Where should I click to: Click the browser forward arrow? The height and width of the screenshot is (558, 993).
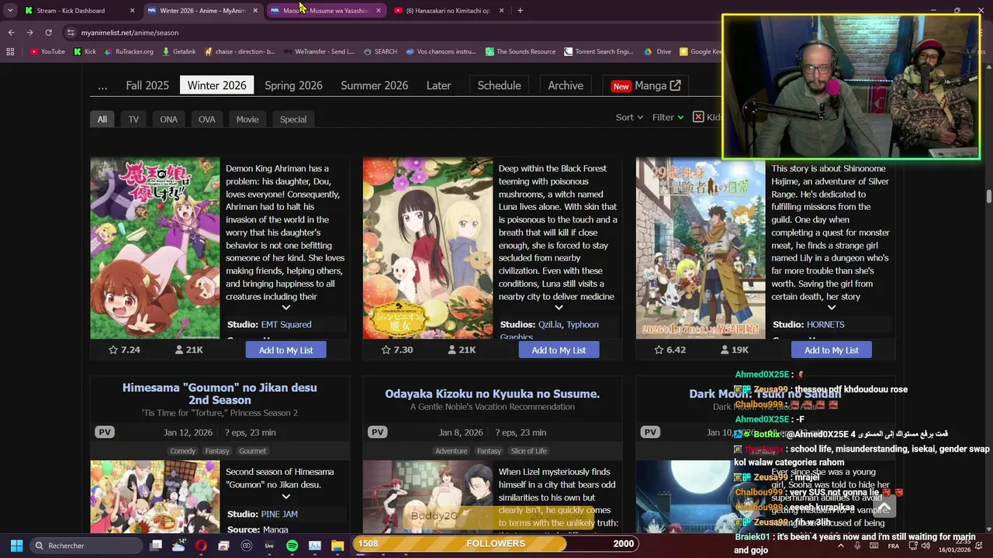coord(29,33)
